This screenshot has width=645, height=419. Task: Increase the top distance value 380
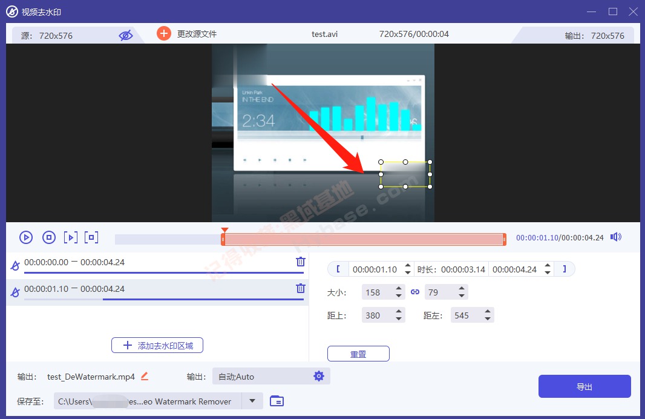[x=399, y=312]
